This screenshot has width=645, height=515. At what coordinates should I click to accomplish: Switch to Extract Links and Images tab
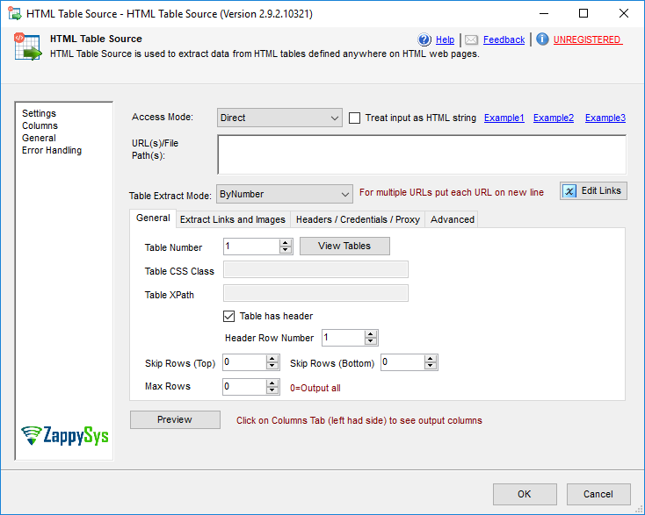tap(233, 219)
